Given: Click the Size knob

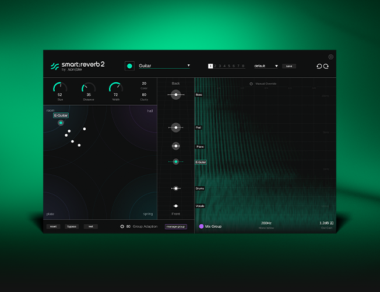Looking at the screenshot, I should pos(60,88).
